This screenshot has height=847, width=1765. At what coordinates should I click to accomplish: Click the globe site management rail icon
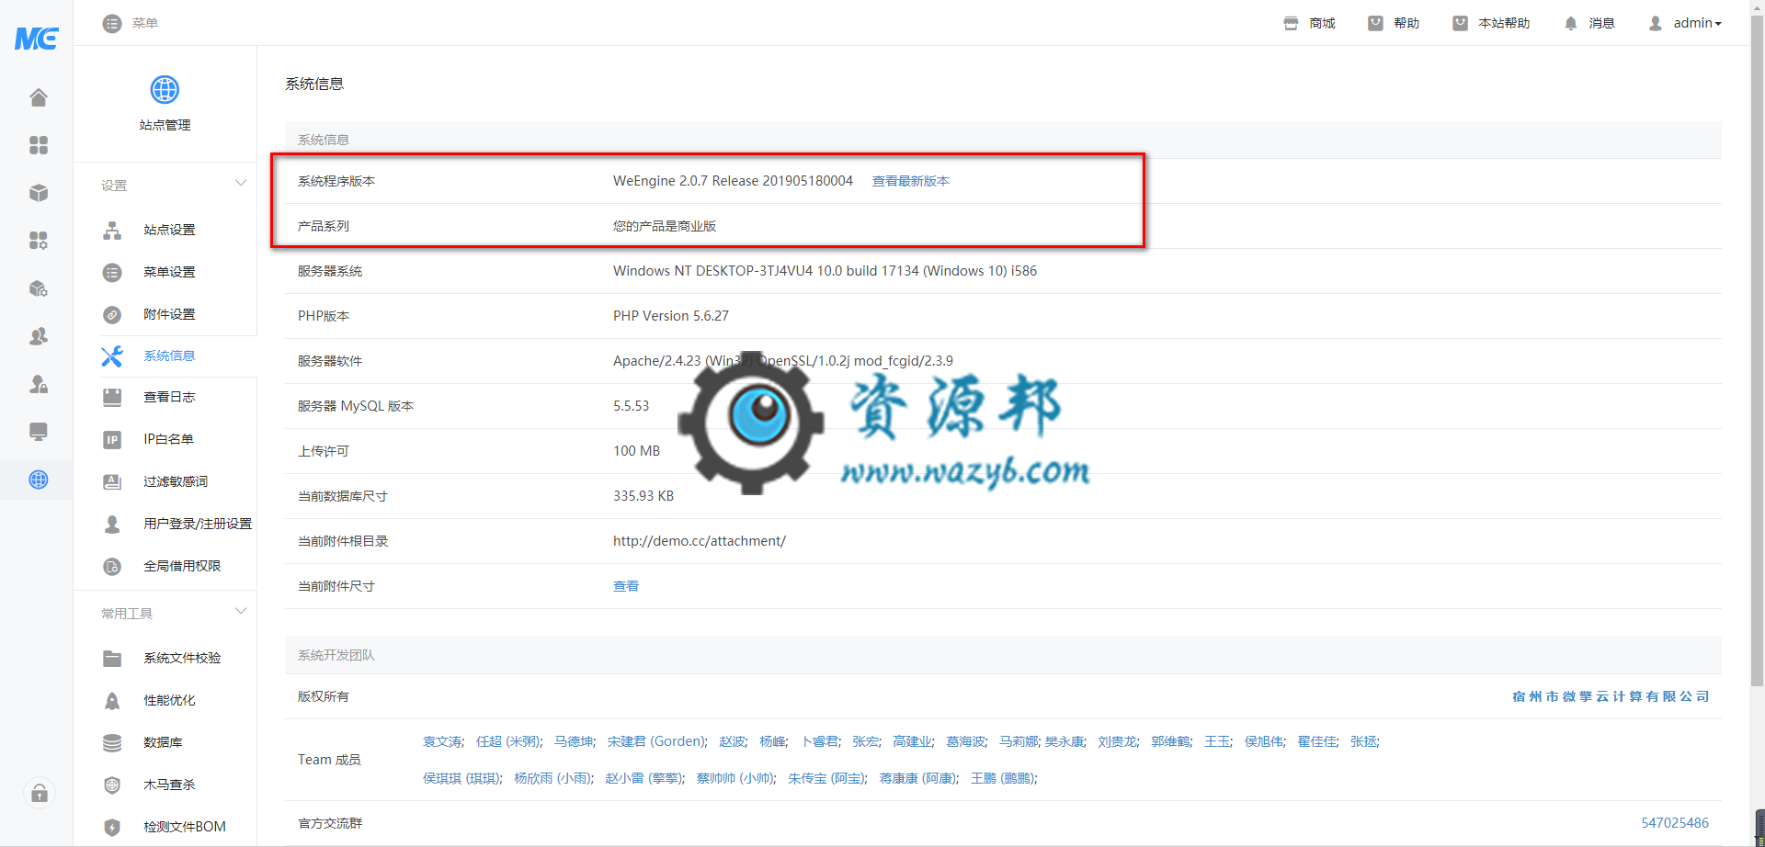(38, 480)
